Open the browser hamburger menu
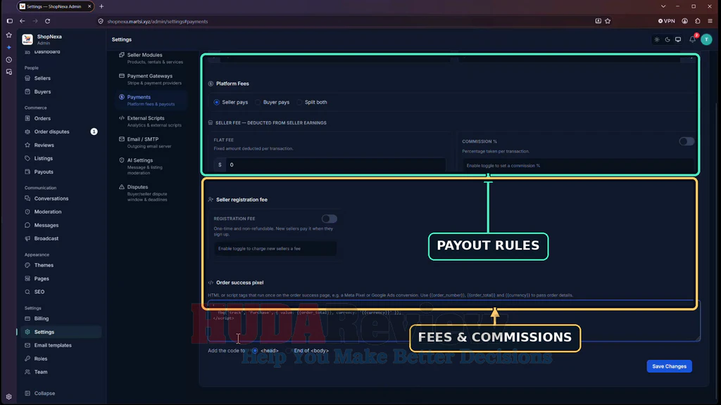Image resolution: width=721 pixels, height=405 pixels. tap(710, 21)
